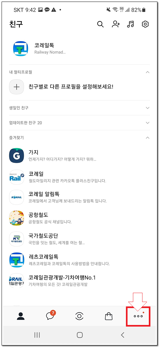Open the view tab eye icon
Viewport: 159px width, 347px height.
pyautogui.click(x=79, y=316)
